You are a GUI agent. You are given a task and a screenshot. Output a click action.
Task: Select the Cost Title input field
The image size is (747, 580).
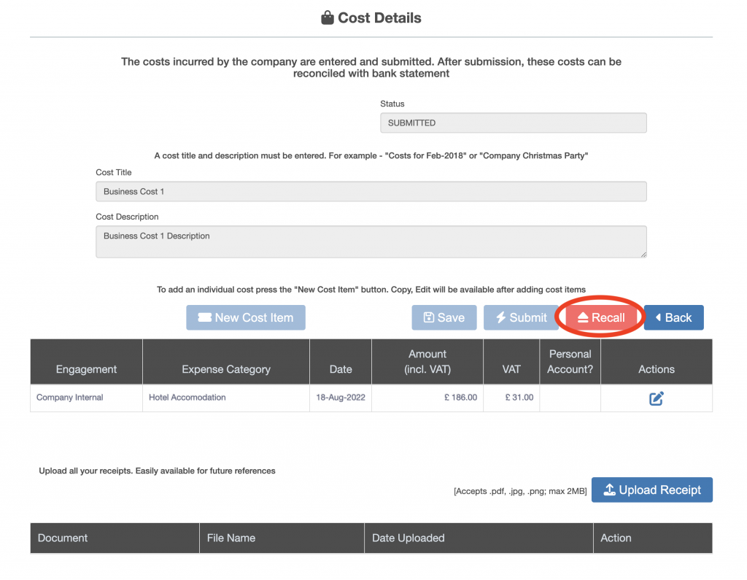point(371,192)
